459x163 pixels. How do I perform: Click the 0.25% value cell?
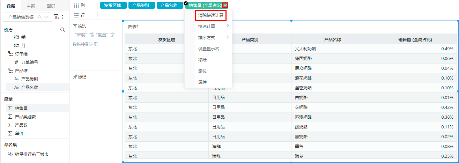(415, 156)
